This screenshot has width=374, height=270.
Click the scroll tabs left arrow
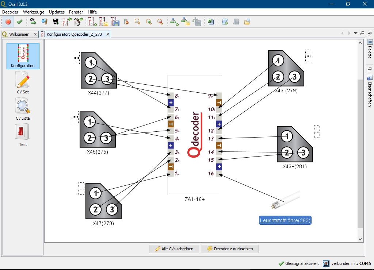[343, 33]
